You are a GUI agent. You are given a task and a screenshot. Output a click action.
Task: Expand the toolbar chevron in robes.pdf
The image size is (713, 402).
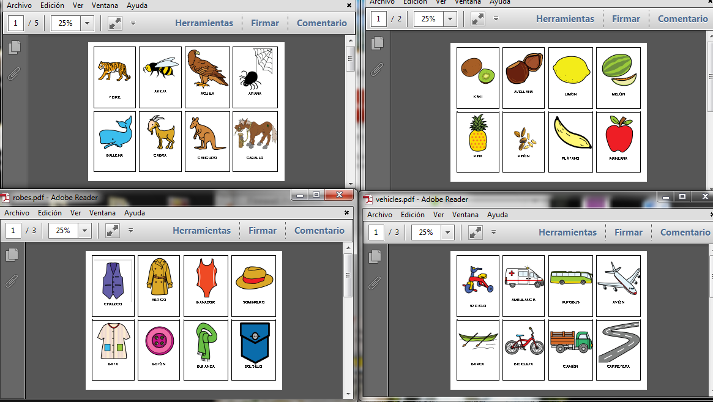[x=130, y=231]
